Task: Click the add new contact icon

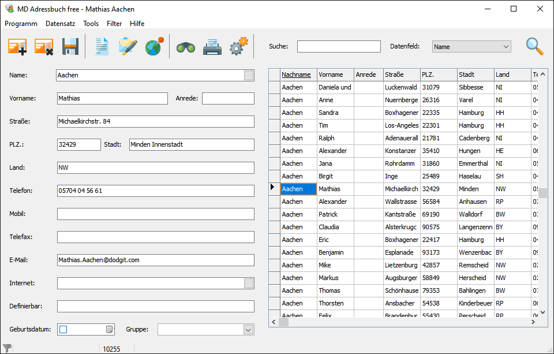Action: (x=17, y=47)
